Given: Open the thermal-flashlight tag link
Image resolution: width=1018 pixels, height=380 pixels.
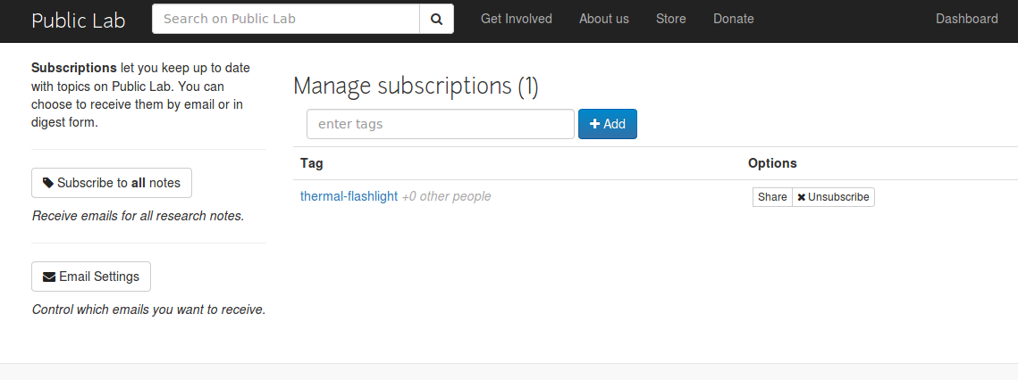Looking at the screenshot, I should pyautogui.click(x=349, y=196).
